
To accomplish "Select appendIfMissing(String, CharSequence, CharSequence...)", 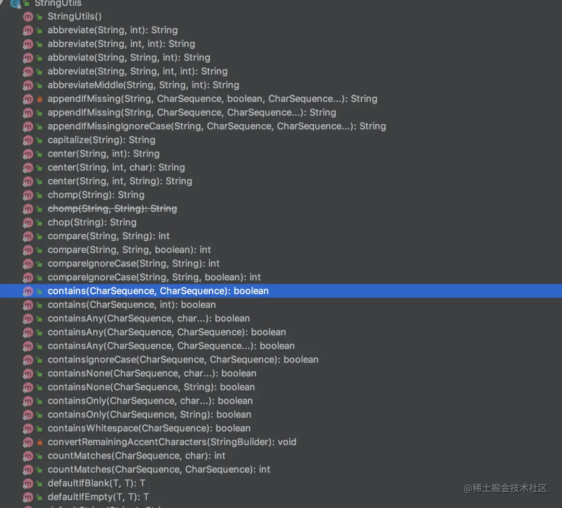I will (191, 112).
